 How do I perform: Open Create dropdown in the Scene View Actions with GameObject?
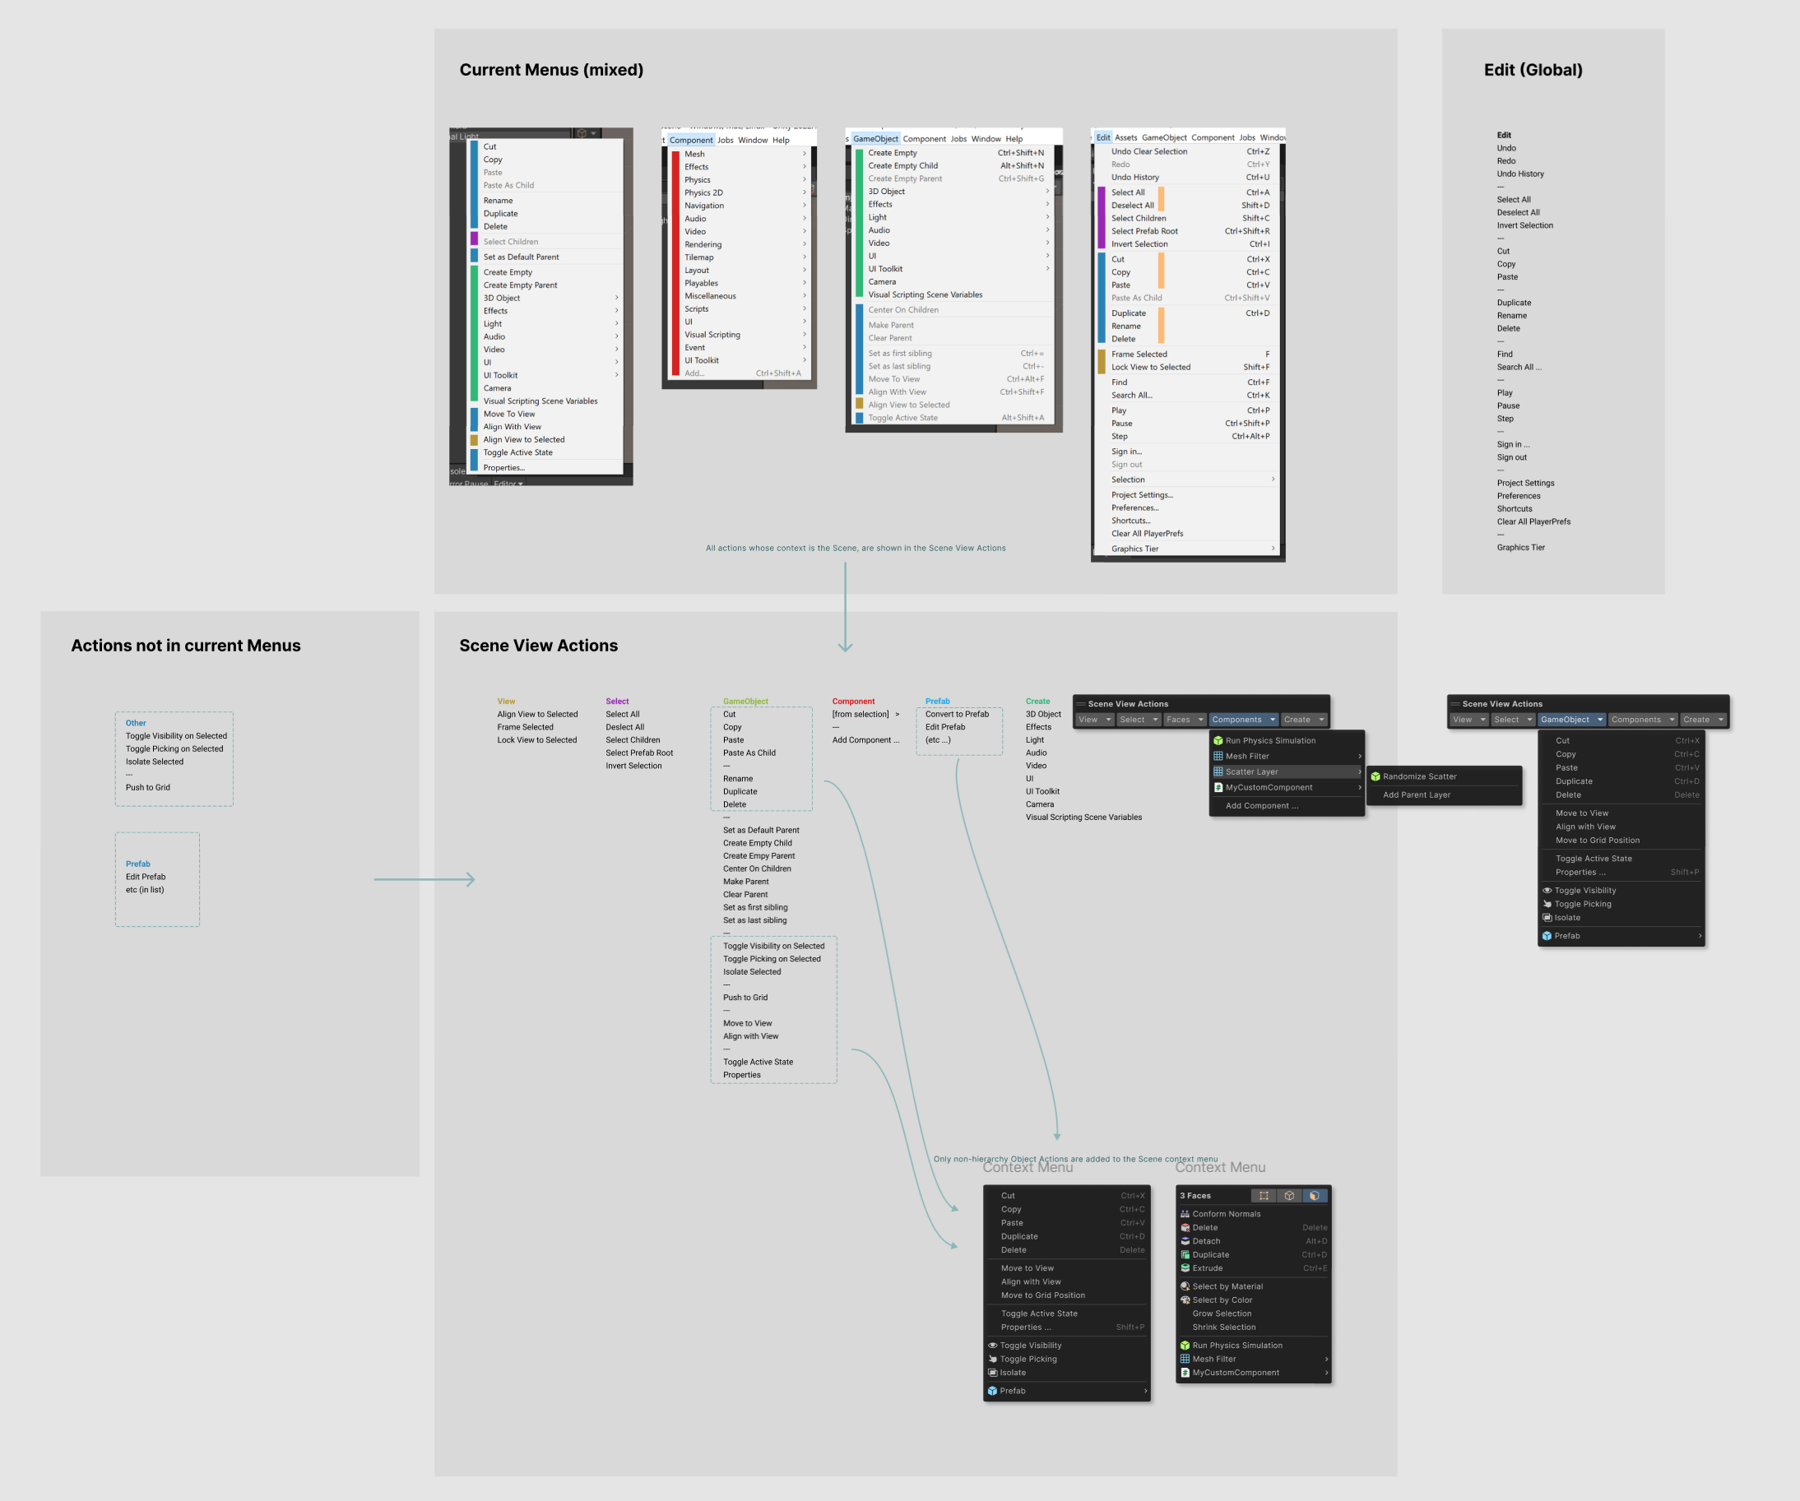tap(1703, 720)
